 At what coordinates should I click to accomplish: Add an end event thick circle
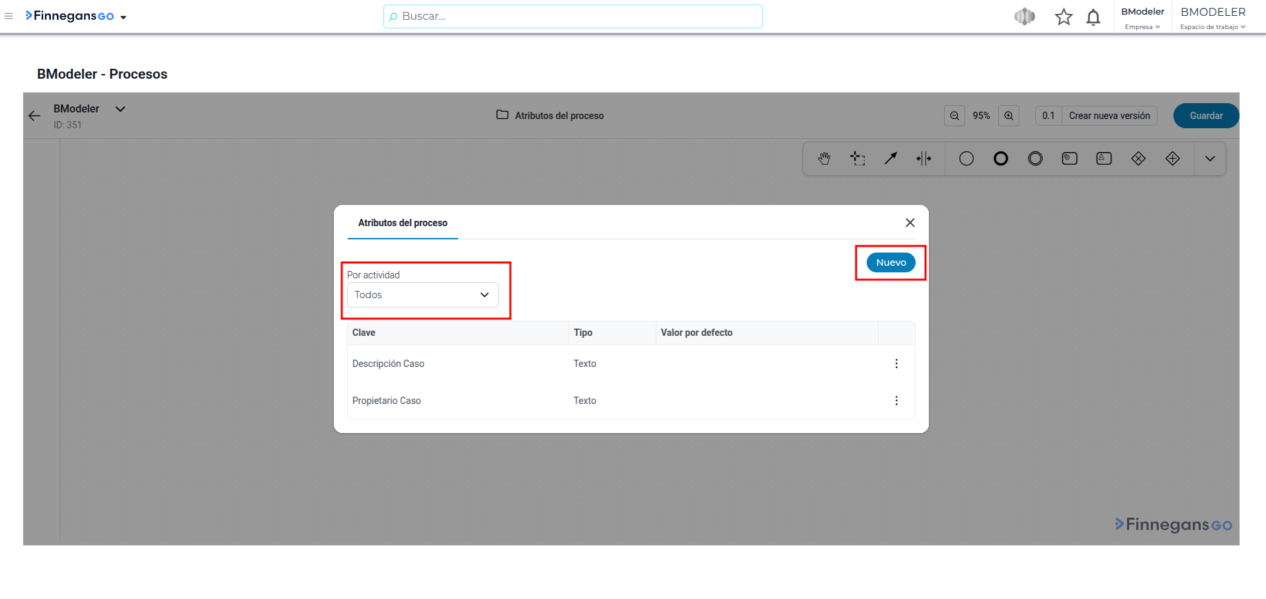(1001, 159)
